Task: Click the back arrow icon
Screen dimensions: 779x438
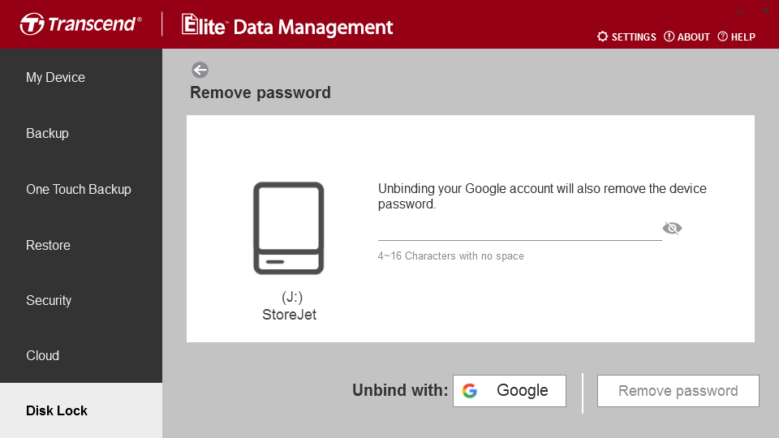Action: click(200, 70)
